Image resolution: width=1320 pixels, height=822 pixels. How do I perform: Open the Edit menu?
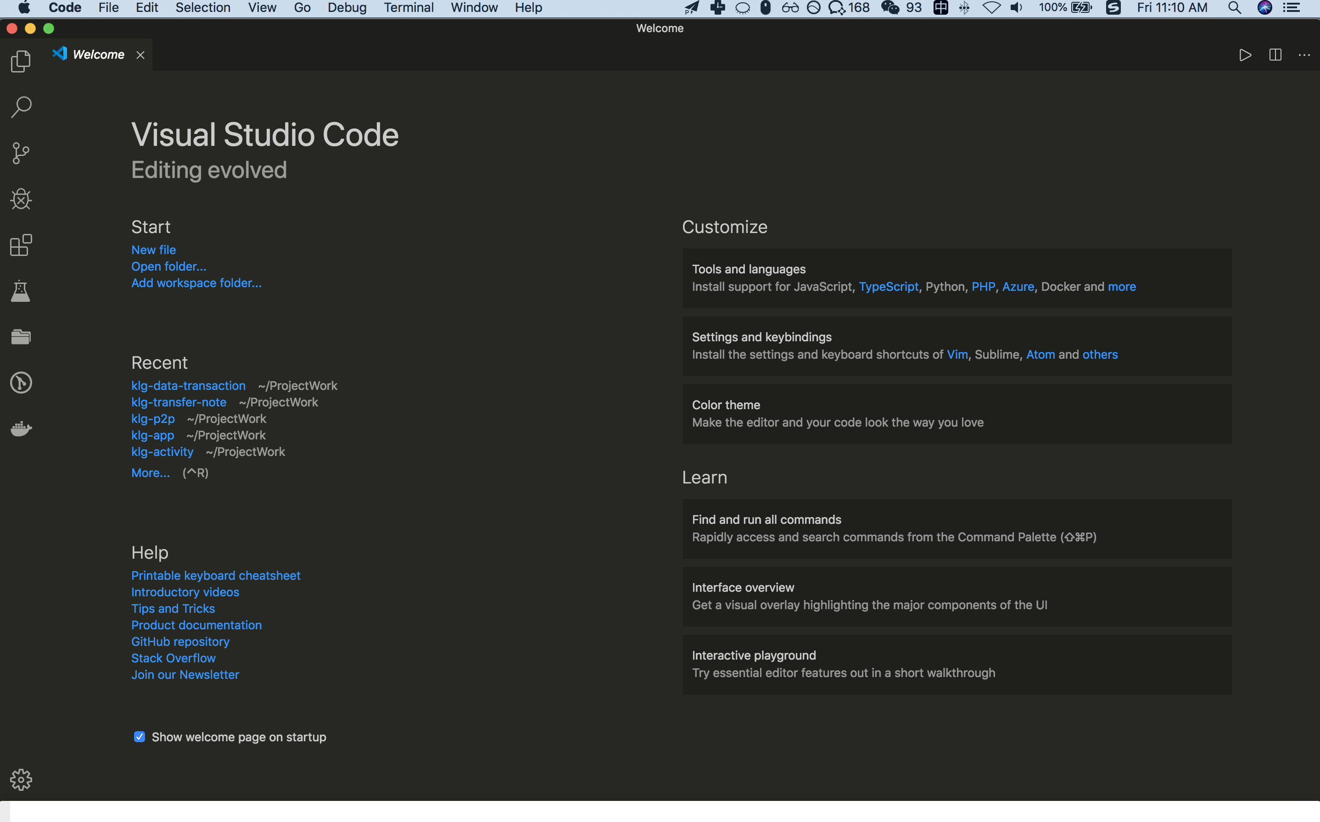(147, 8)
